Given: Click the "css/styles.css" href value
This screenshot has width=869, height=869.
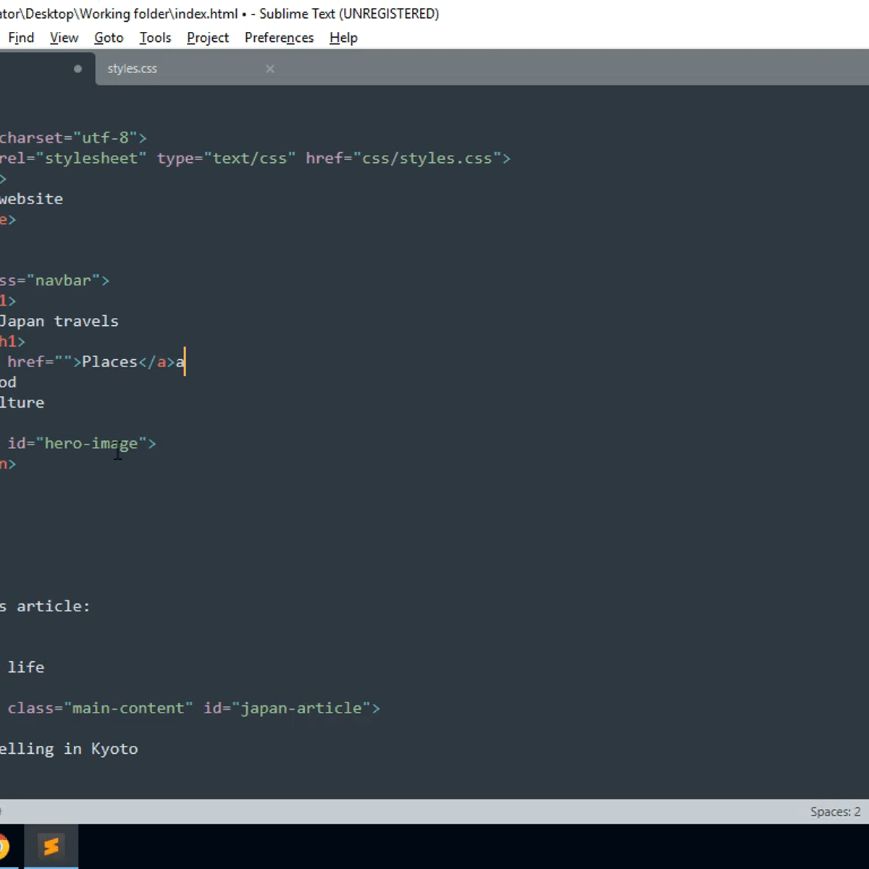Looking at the screenshot, I should 427,158.
